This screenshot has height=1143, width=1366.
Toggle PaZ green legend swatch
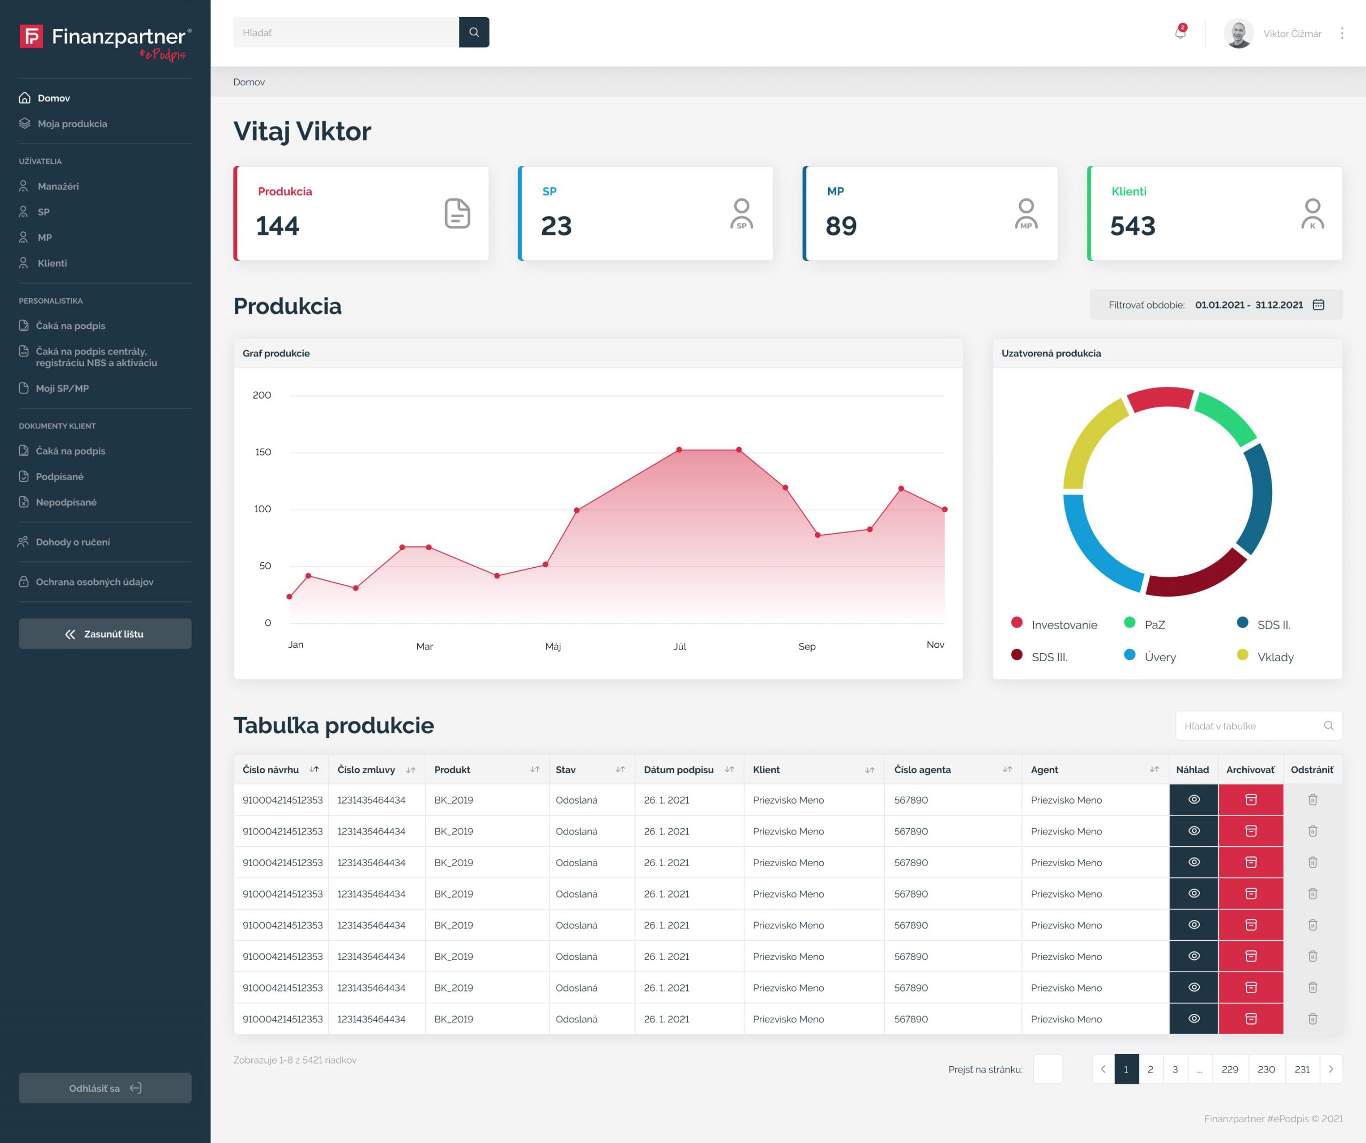click(1130, 623)
